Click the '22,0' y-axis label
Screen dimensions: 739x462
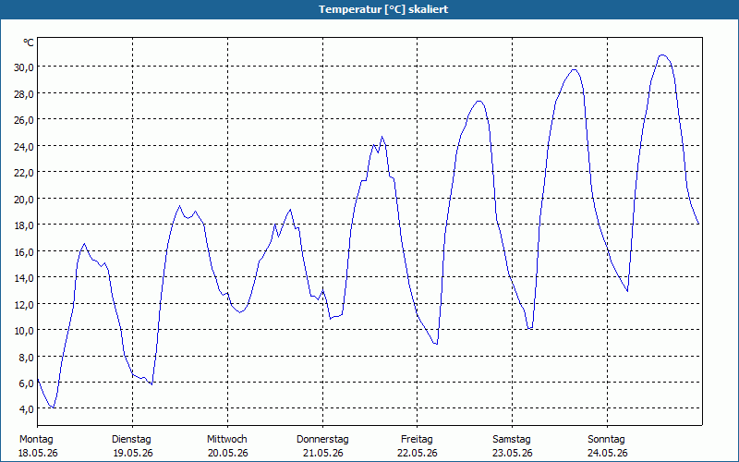pyautogui.click(x=24, y=173)
